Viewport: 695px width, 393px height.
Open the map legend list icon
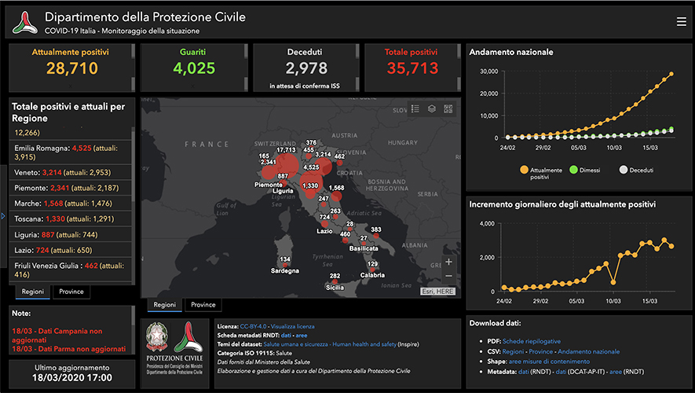[415, 109]
